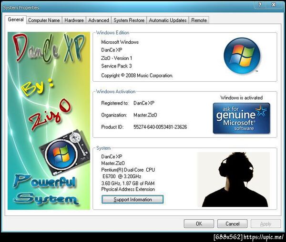
Task: Click the 'Windows Activation' group heading
Action: pyautogui.click(x=116, y=92)
